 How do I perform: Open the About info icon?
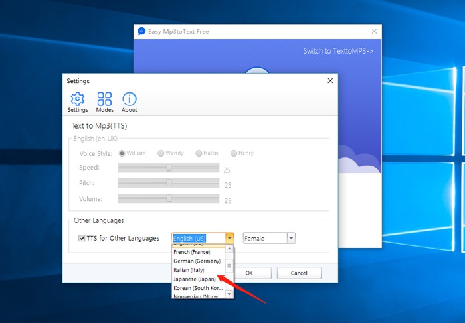coord(130,99)
